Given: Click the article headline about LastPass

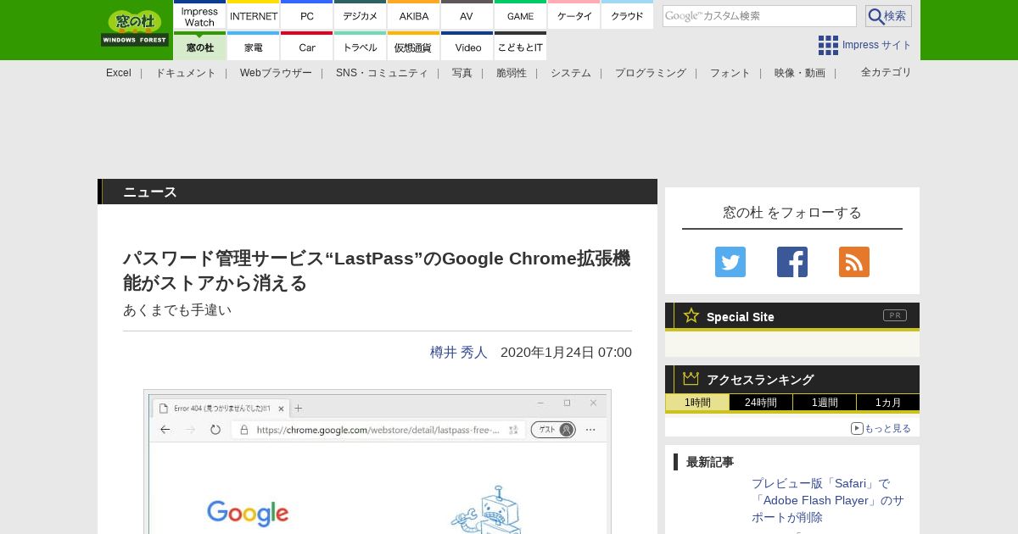Looking at the screenshot, I should (x=377, y=270).
